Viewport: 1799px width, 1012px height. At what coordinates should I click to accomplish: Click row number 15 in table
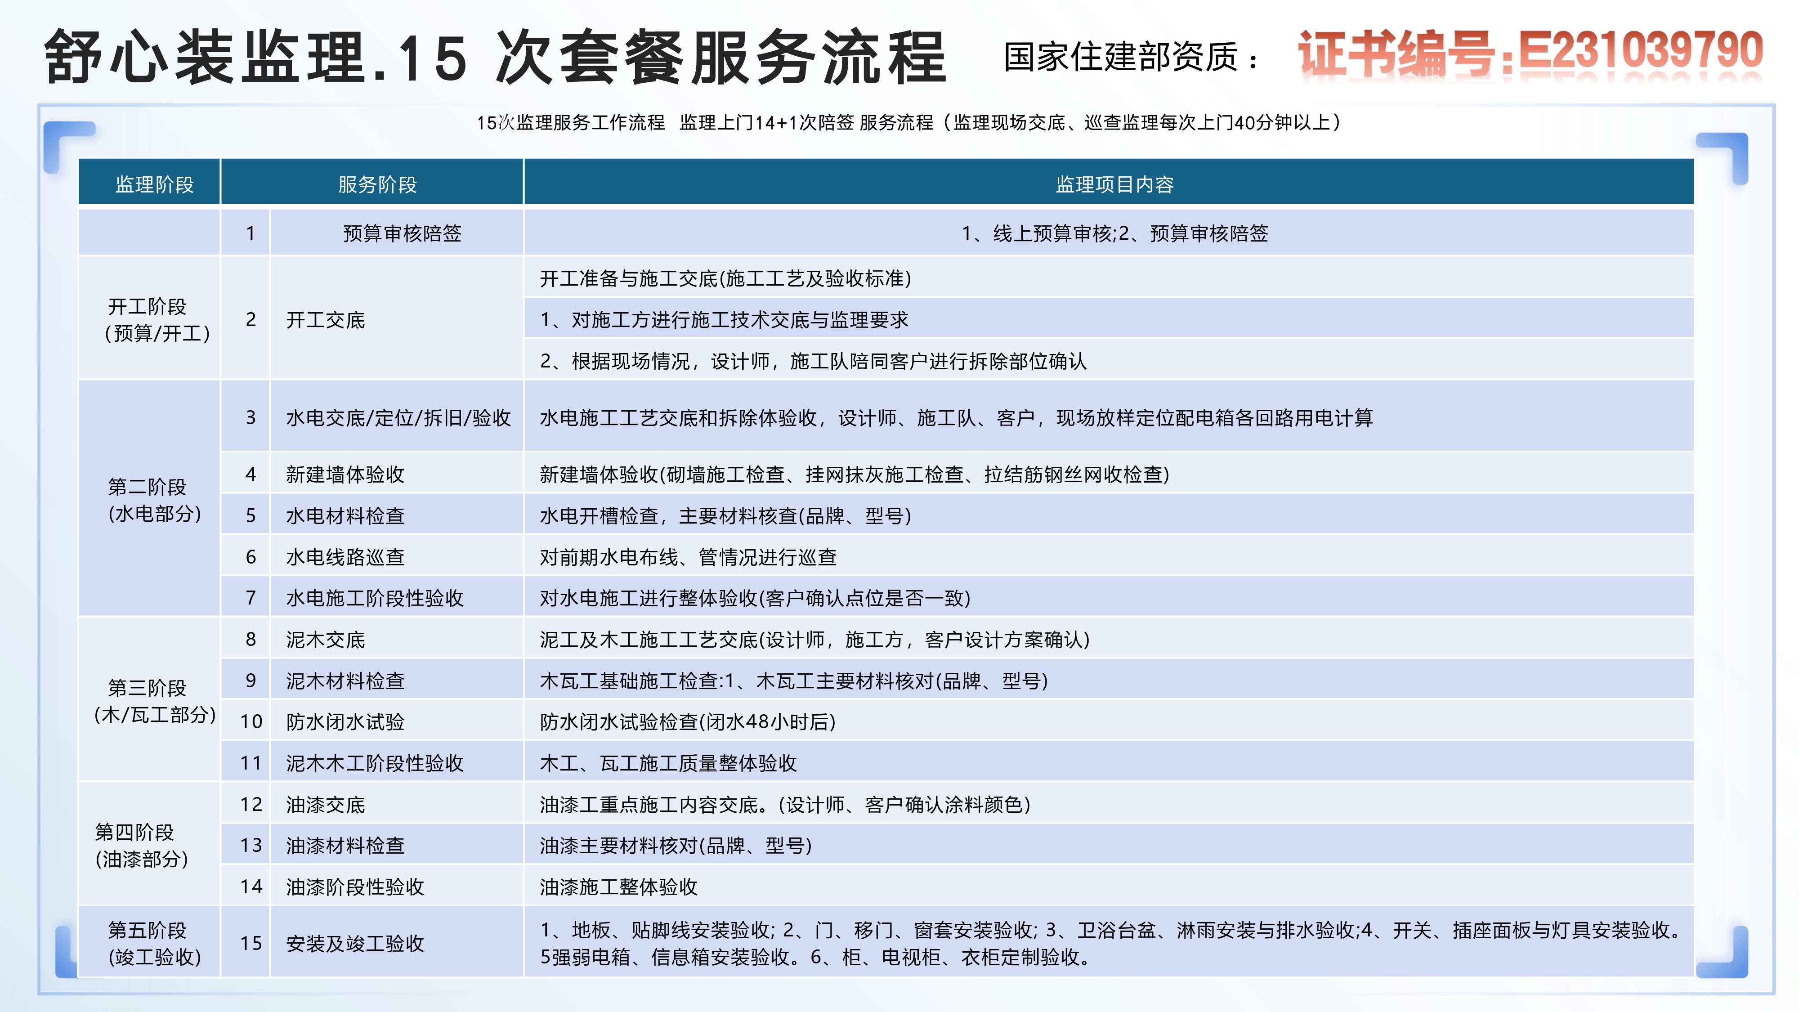(x=251, y=944)
